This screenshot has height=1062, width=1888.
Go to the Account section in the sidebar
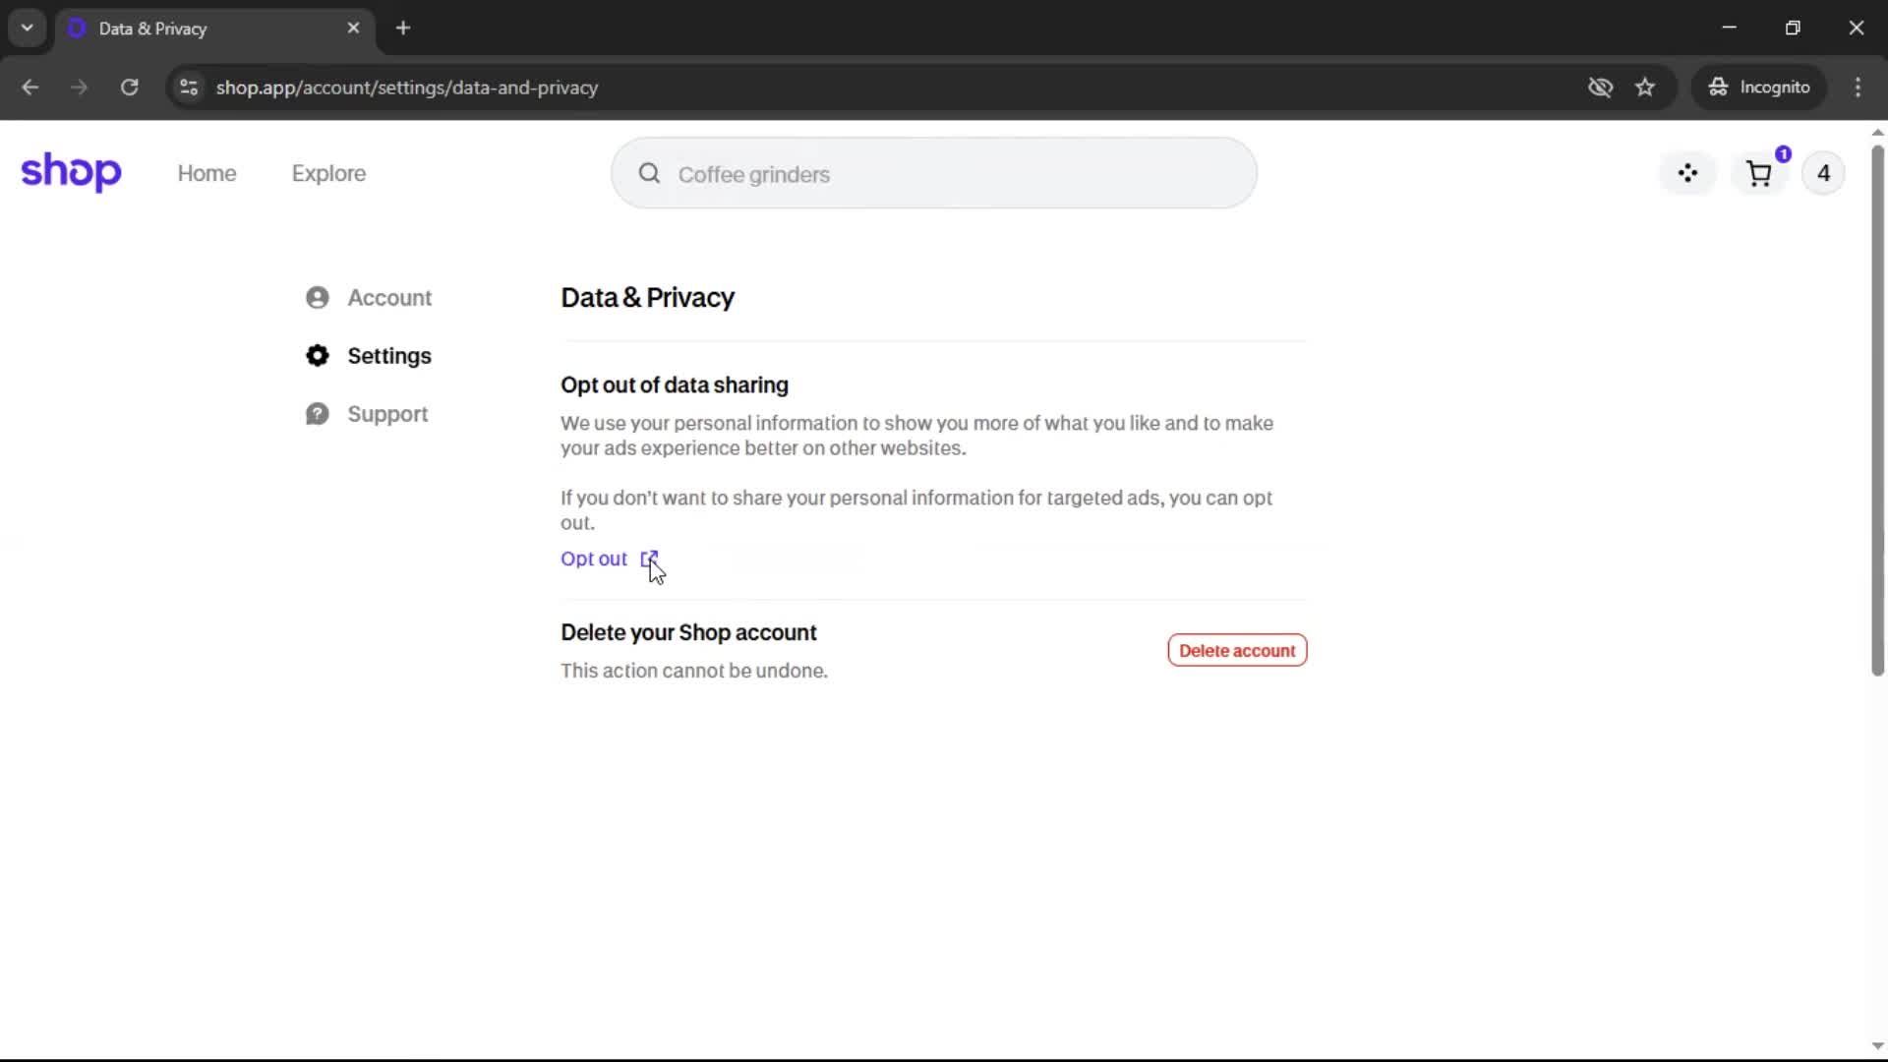388,298
